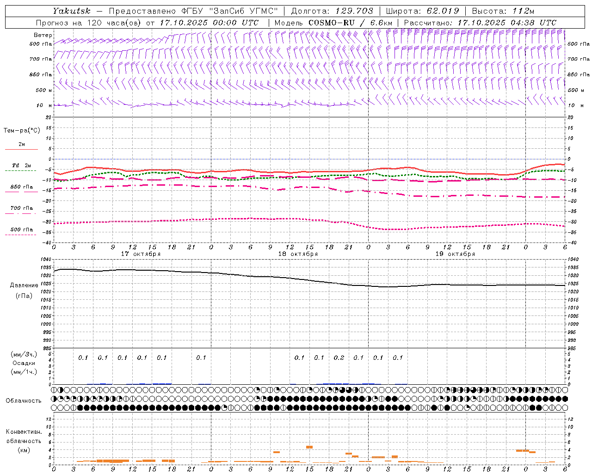Click the (мм/3ч.) precipitation unit label
592x473 pixels.
pos(24,354)
